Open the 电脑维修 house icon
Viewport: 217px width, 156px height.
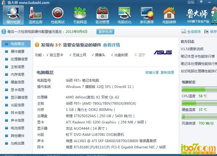coord(169,15)
